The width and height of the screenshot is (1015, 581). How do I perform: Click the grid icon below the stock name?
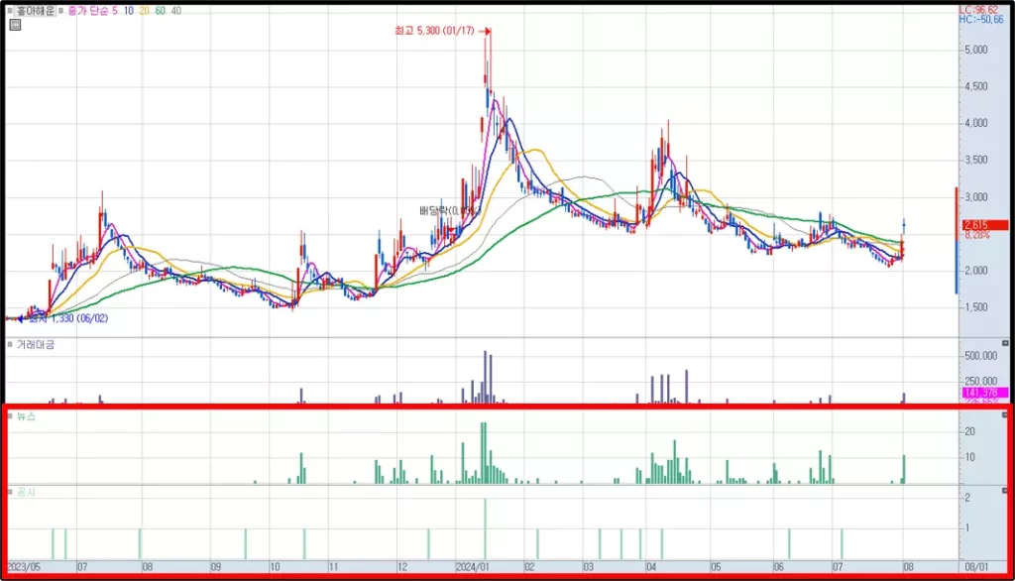(16, 25)
